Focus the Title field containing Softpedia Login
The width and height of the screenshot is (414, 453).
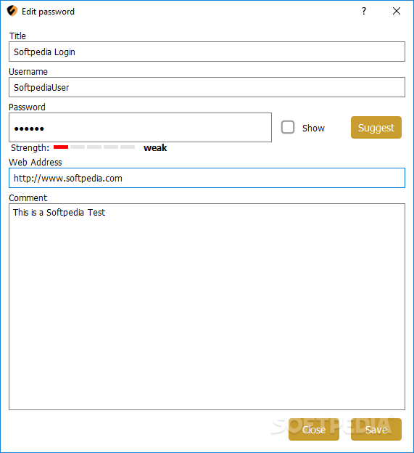coord(207,52)
